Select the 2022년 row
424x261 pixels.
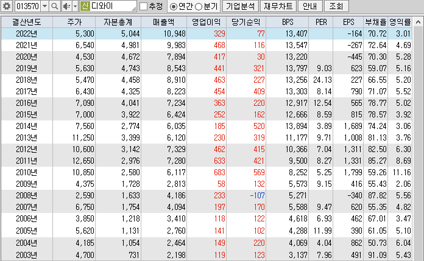pyautogui.click(x=207, y=33)
